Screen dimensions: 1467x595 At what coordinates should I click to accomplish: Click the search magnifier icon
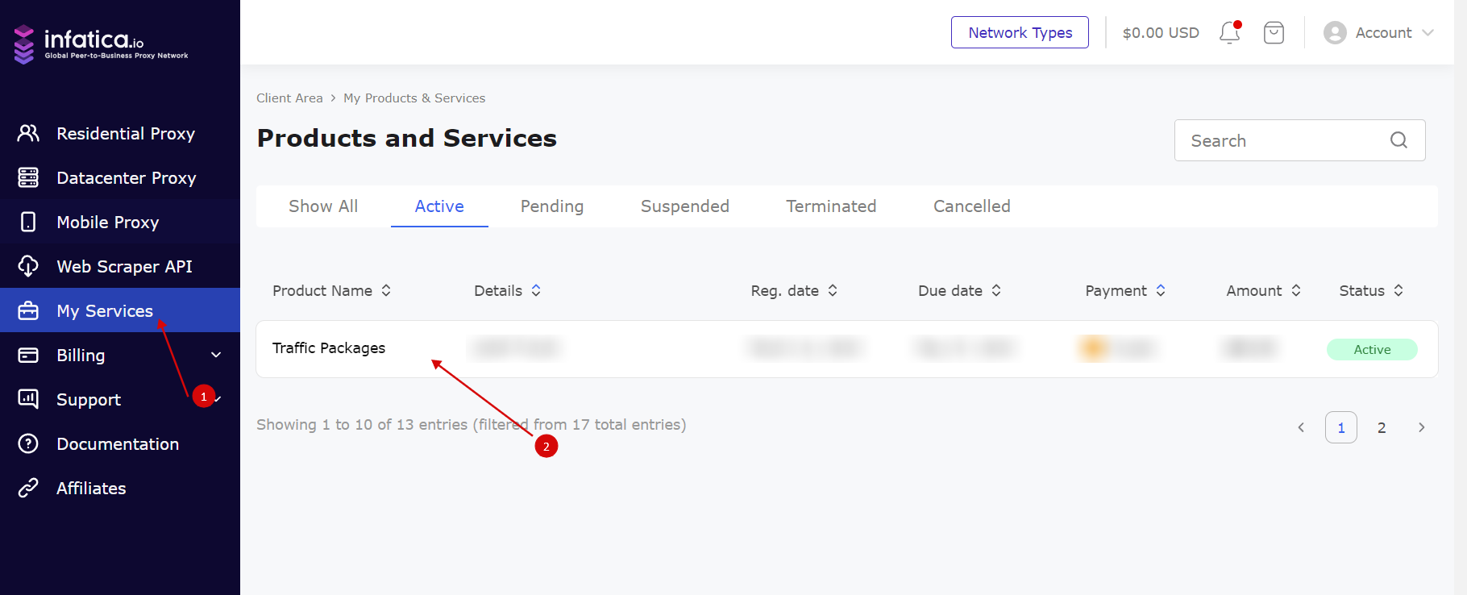[1398, 140]
